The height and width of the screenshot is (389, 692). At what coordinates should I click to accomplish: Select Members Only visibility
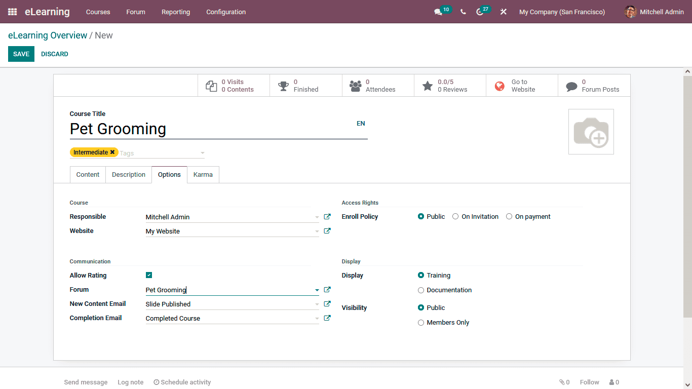[421, 322]
